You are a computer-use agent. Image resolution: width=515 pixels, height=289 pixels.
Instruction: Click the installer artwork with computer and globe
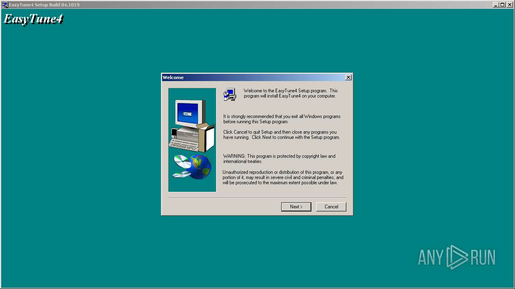click(x=192, y=140)
